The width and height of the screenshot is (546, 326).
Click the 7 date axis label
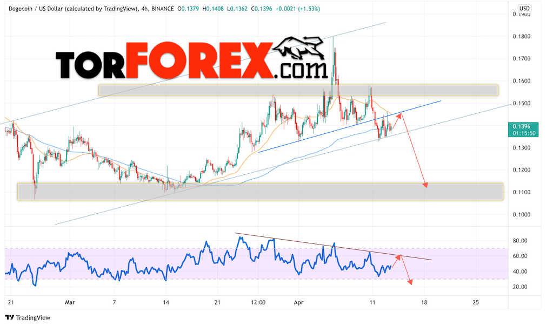pos(114,302)
